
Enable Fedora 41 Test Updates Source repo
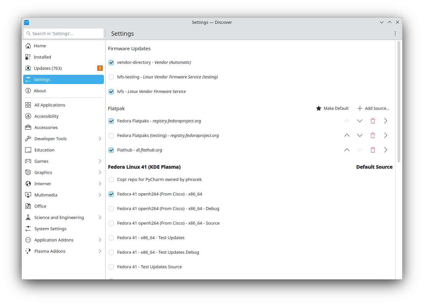(111, 267)
